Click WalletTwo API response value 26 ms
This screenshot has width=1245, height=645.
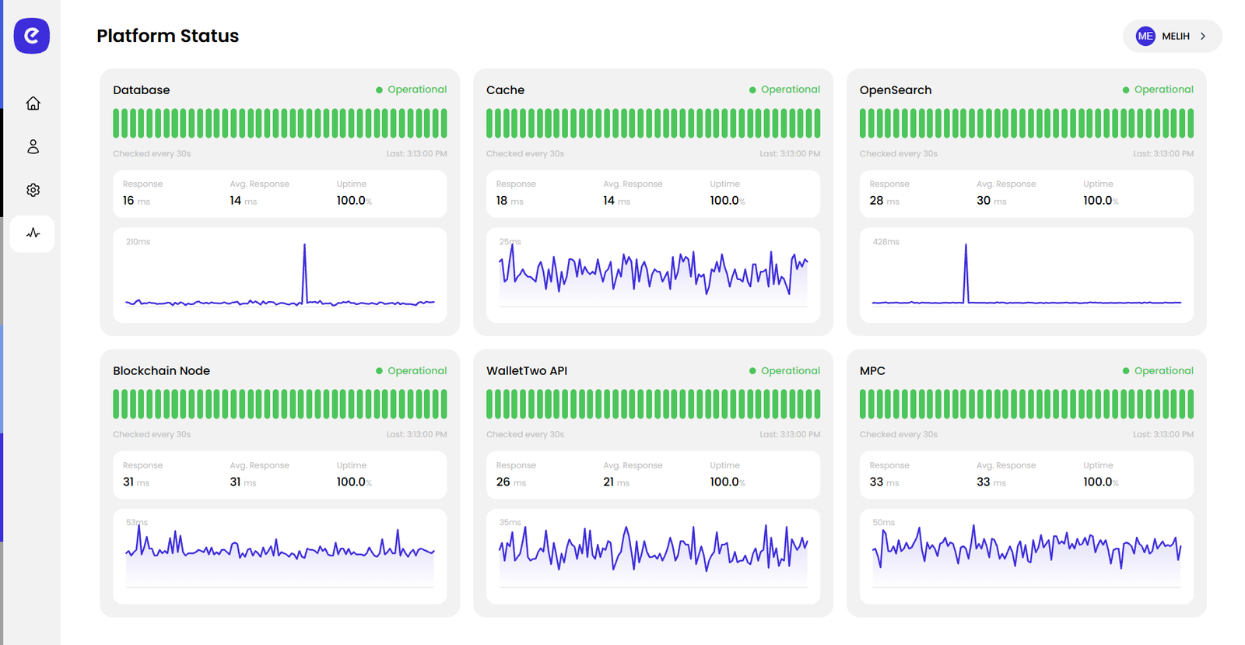pos(511,482)
